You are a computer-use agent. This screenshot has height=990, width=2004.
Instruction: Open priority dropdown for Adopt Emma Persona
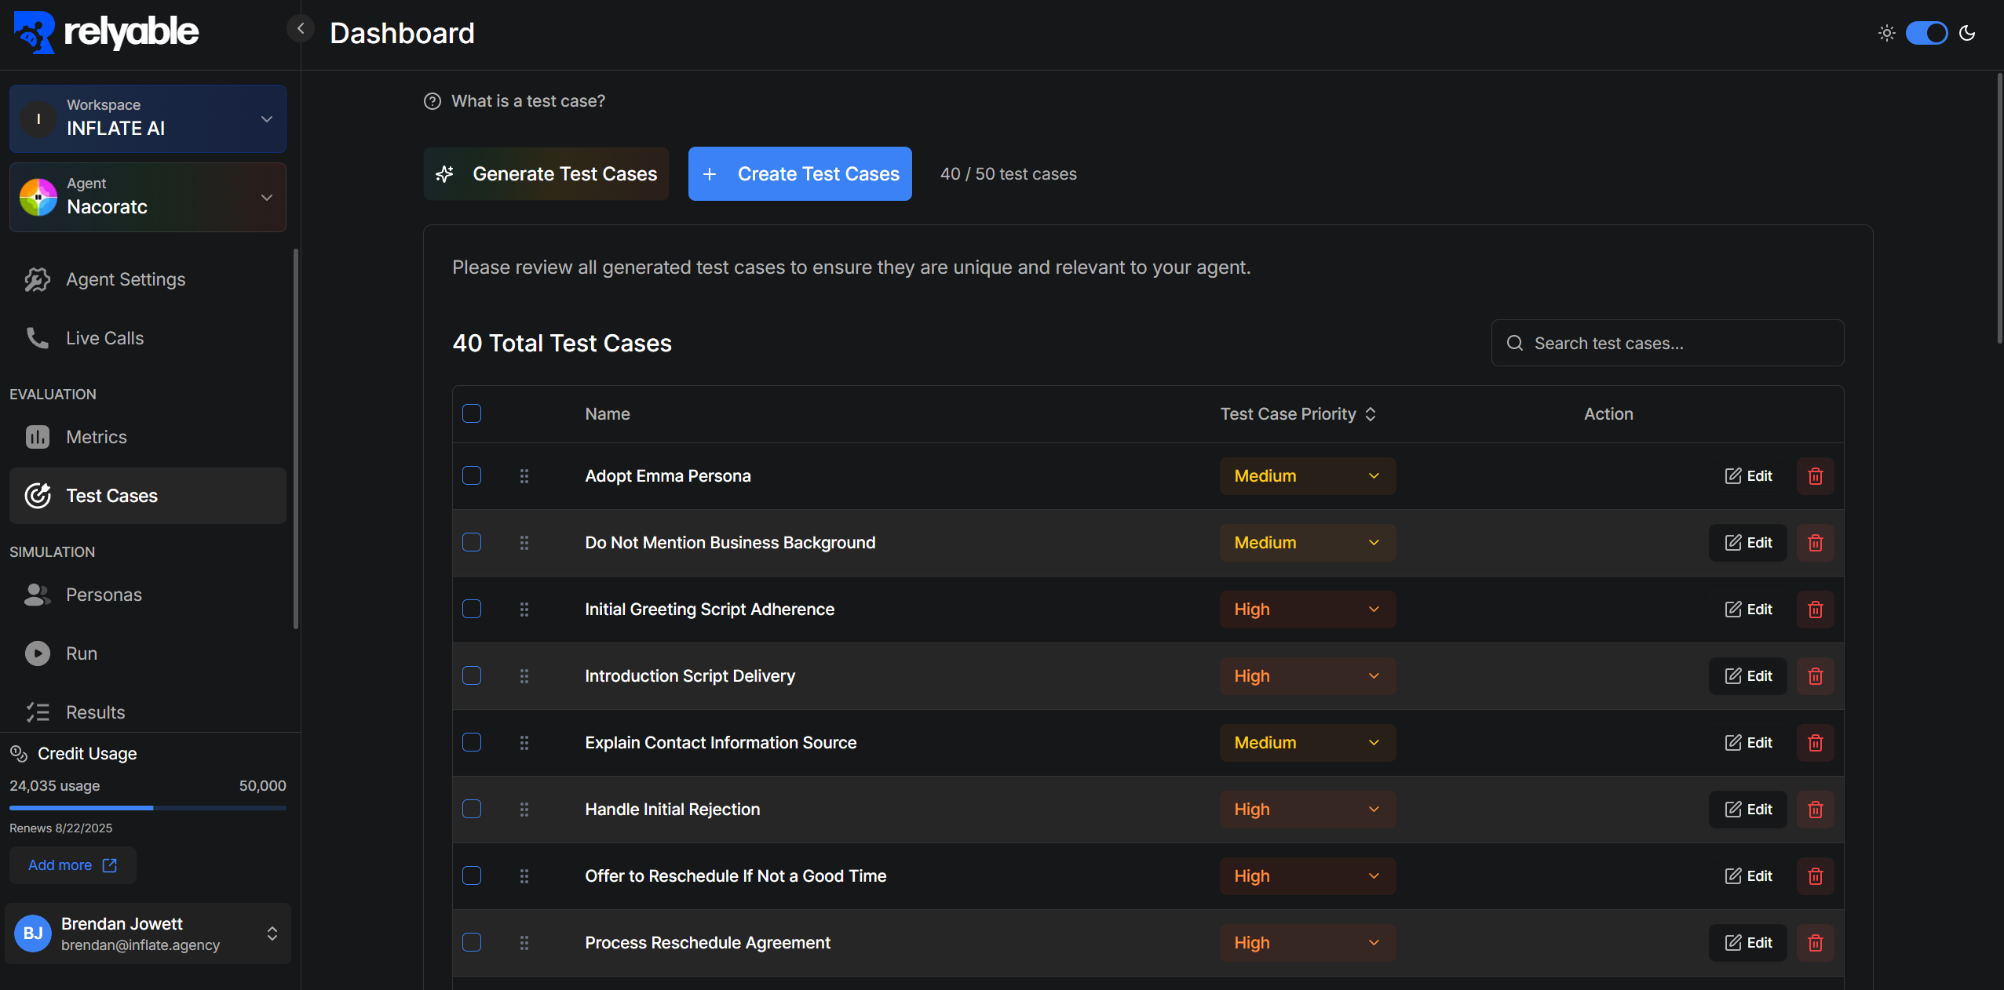[x=1308, y=476]
